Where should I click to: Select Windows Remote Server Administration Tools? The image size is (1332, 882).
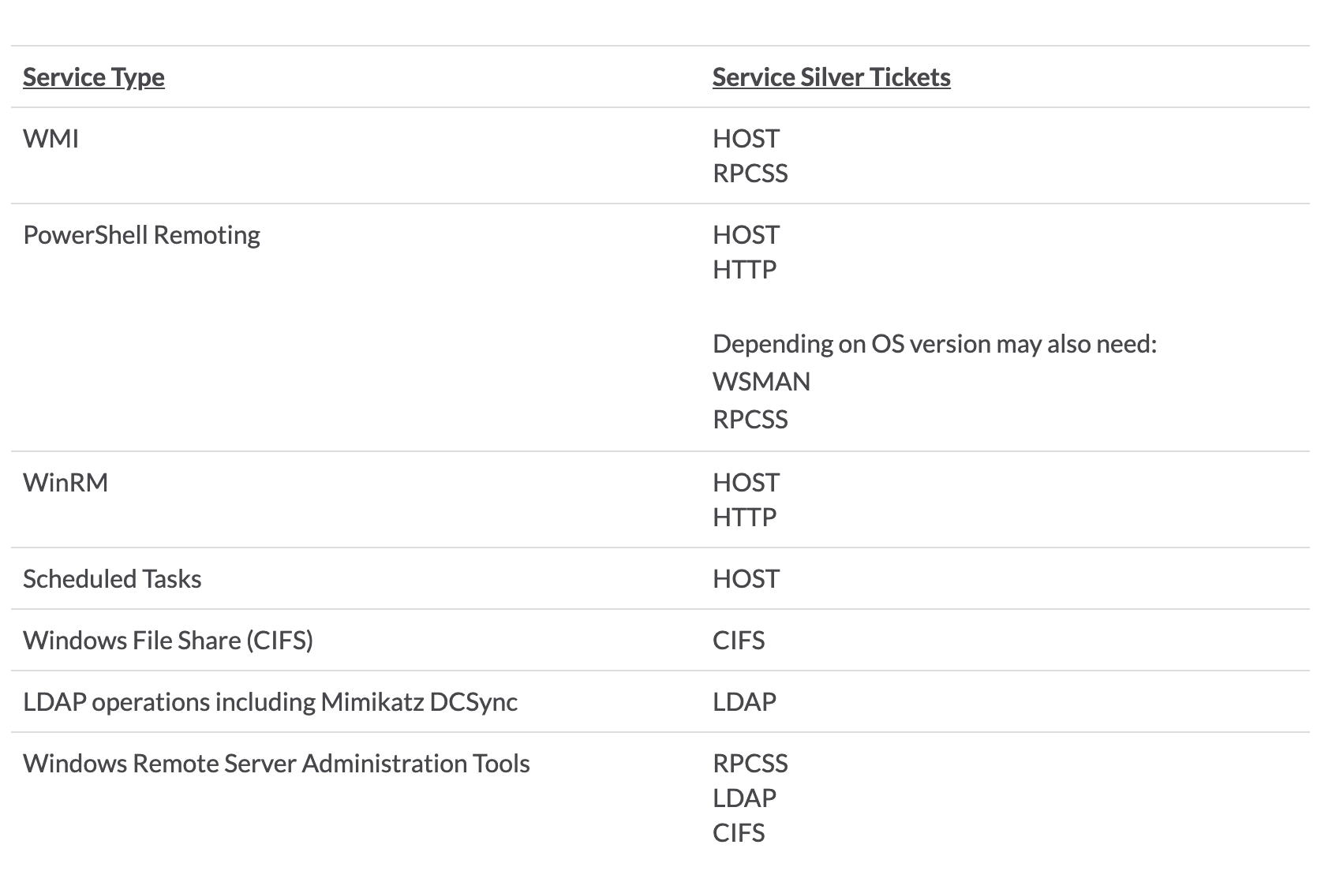tap(276, 764)
